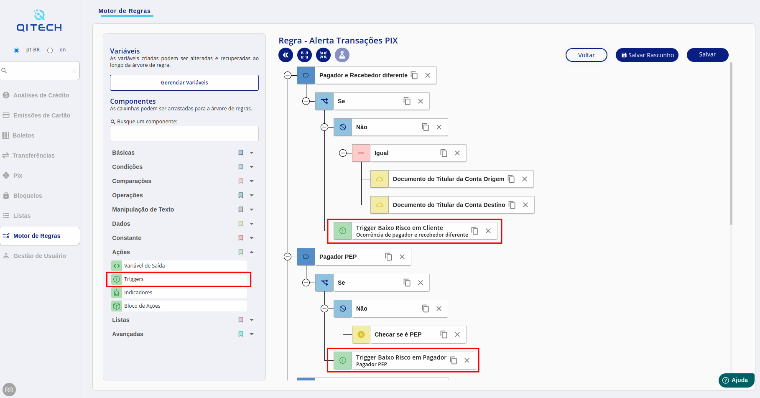
Task: Expand the Condições components category
Action: 252,167
